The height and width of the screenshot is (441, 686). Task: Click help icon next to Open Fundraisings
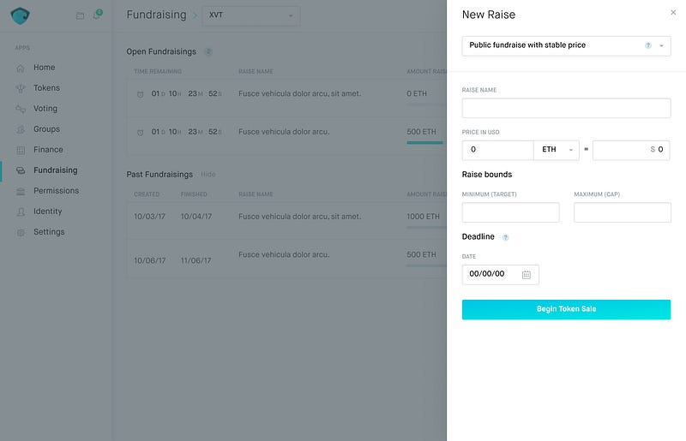[x=208, y=52]
